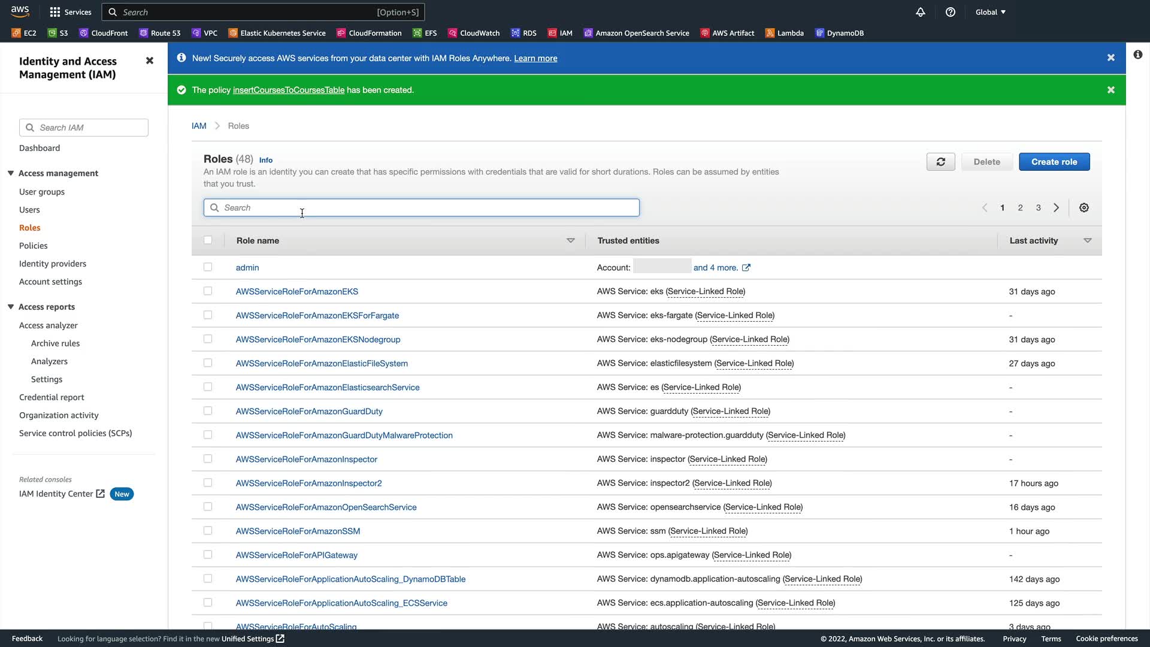
Task: Open the Global region dropdown
Action: pyautogui.click(x=990, y=12)
